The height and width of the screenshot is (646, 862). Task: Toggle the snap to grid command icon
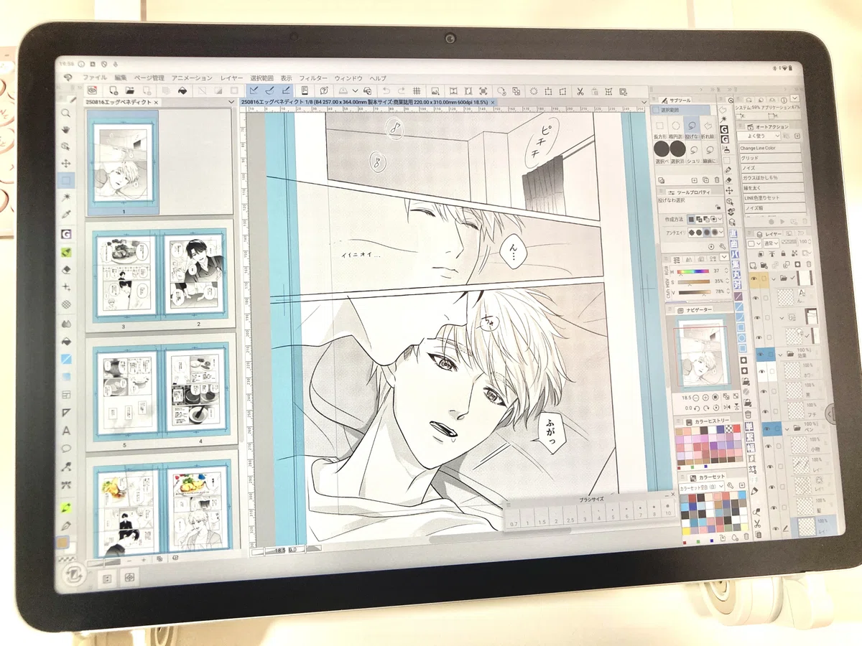(x=285, y=90)
